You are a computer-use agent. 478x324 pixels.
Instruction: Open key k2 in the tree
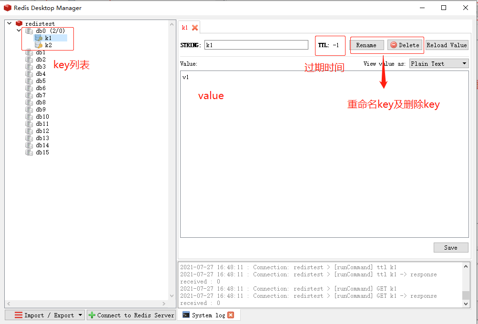[x=49, y=45]
